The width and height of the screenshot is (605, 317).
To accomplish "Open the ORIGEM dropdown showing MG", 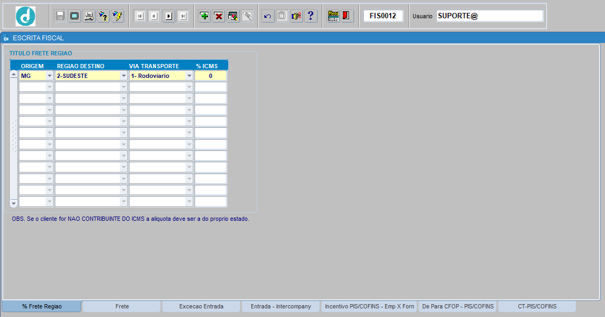I will 49,76.
